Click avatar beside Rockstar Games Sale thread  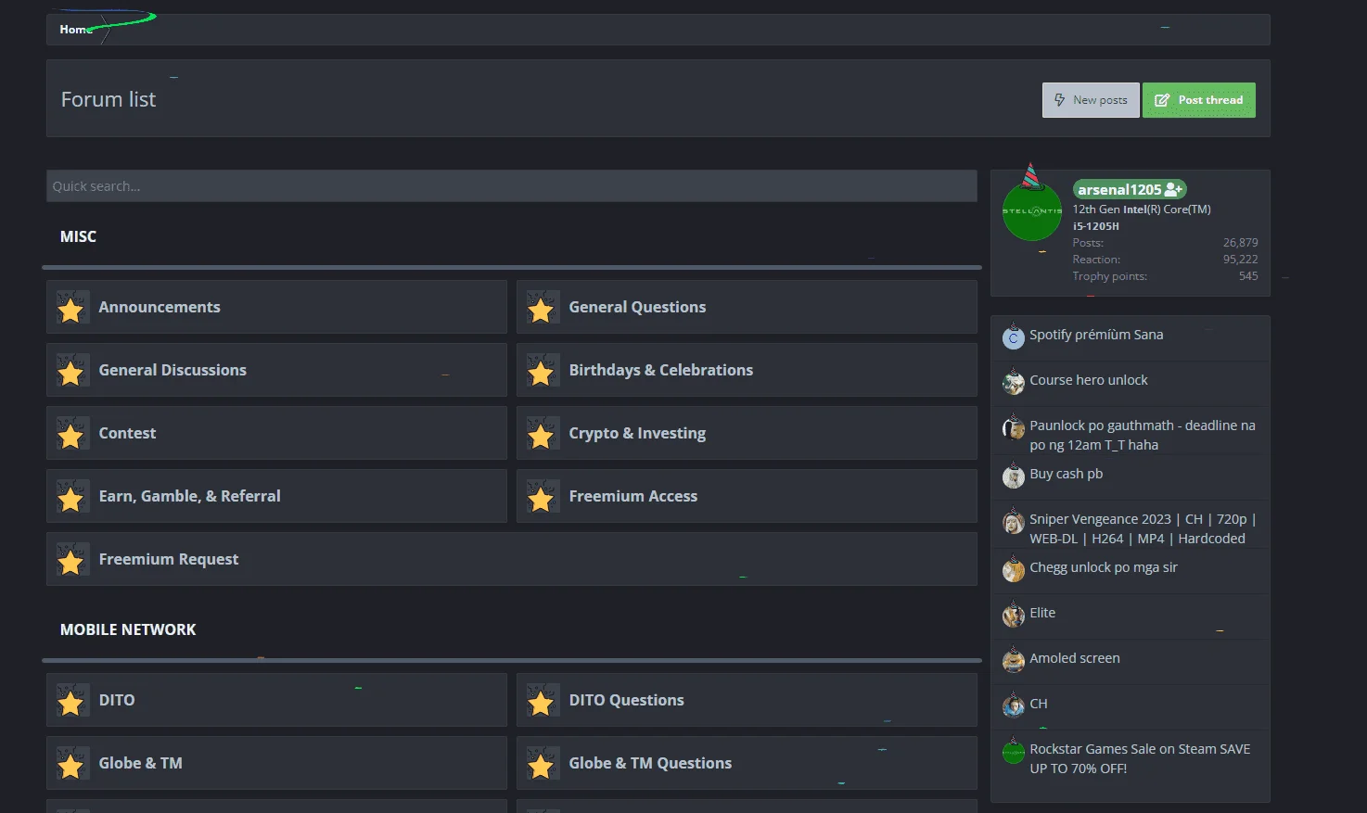coord(1014,752)
